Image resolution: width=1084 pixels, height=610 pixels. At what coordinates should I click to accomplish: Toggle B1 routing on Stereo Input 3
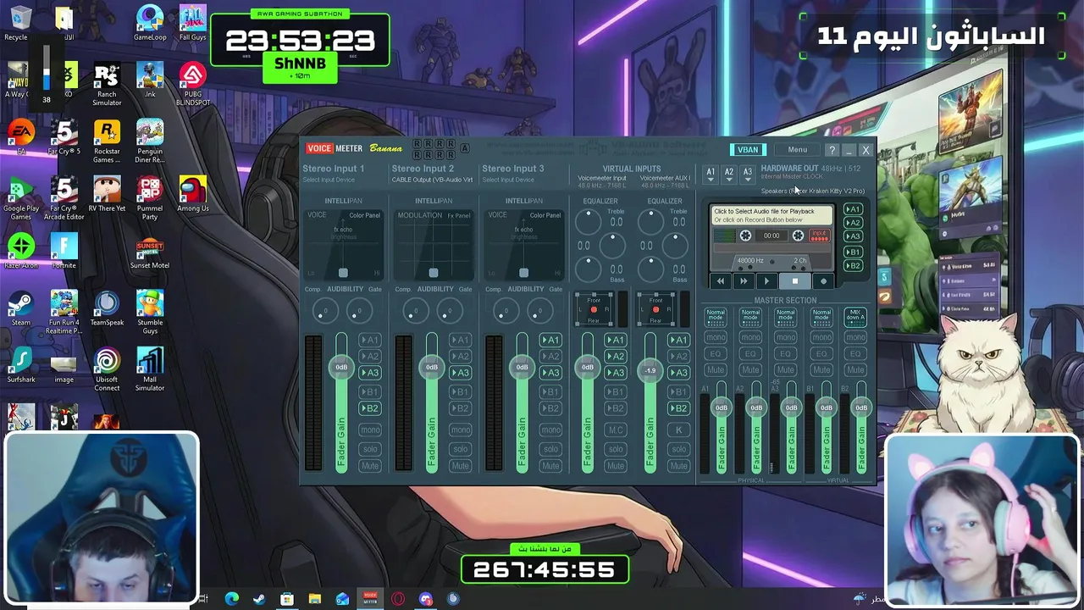[x=550, y=392]
